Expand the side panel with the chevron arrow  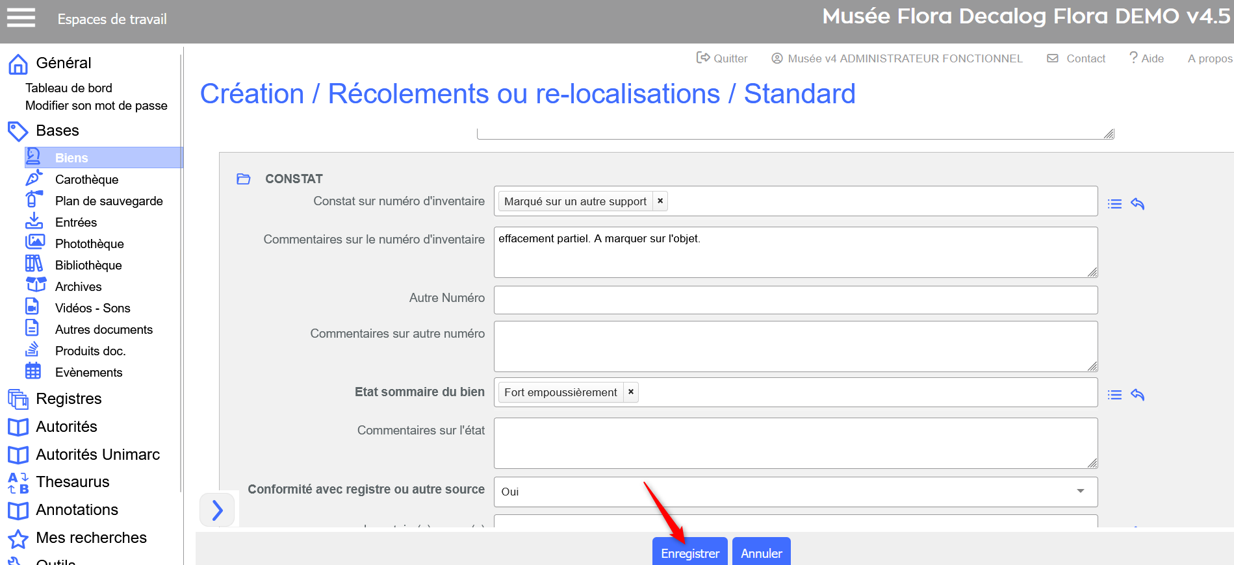pos(217,510)
